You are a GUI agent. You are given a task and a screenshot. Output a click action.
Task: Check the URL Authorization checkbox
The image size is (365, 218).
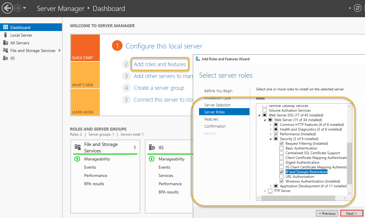click(281, 177)
